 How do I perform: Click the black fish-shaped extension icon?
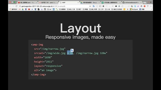click(x=116, y=6)
